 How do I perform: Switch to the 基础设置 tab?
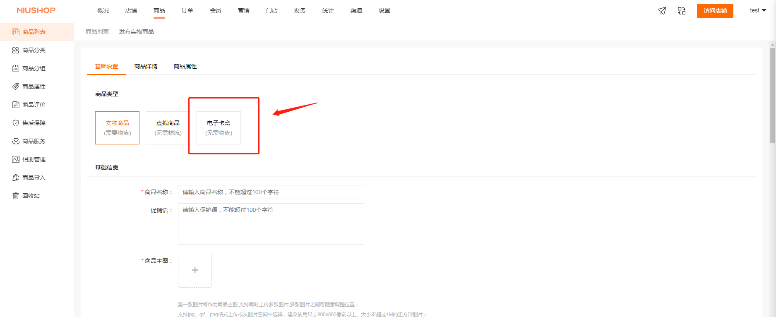tap(106, 66)
